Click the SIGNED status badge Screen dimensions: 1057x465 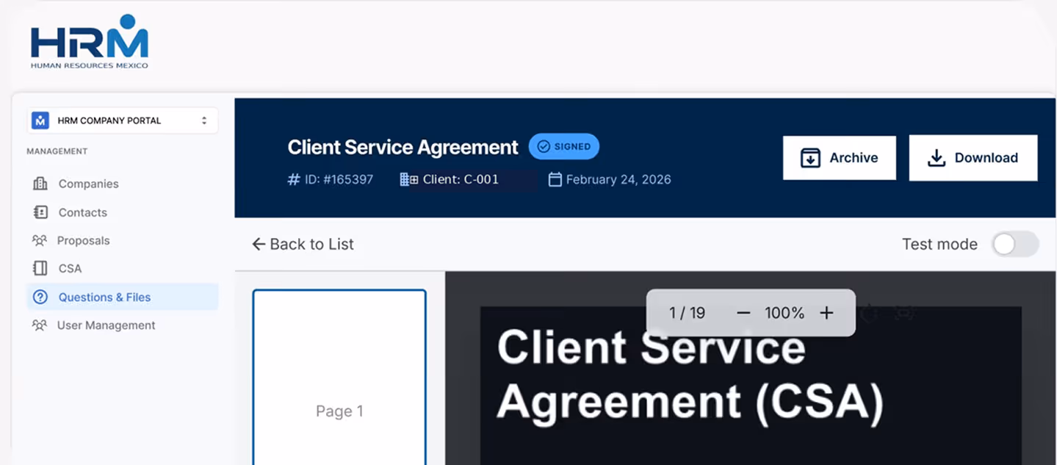[564, 146]
